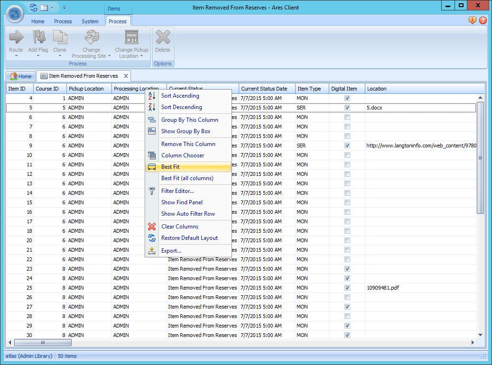Viewport: 492px width, 365px height.
Task: Uncheck Digital Item for Item 25
Action: coord(347,288)
